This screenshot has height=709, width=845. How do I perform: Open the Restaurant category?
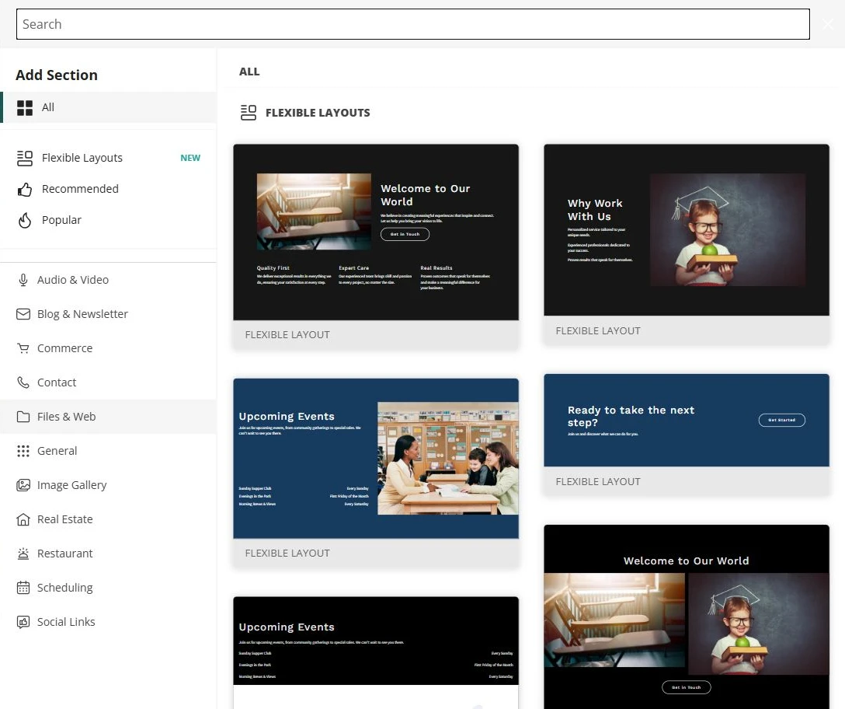109,554
